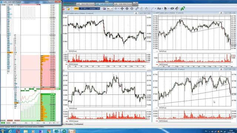The width and height of the screenshot is (237, 133).
Task: Click the small slider in order book status bar
Action: click(x=8, y=123)
